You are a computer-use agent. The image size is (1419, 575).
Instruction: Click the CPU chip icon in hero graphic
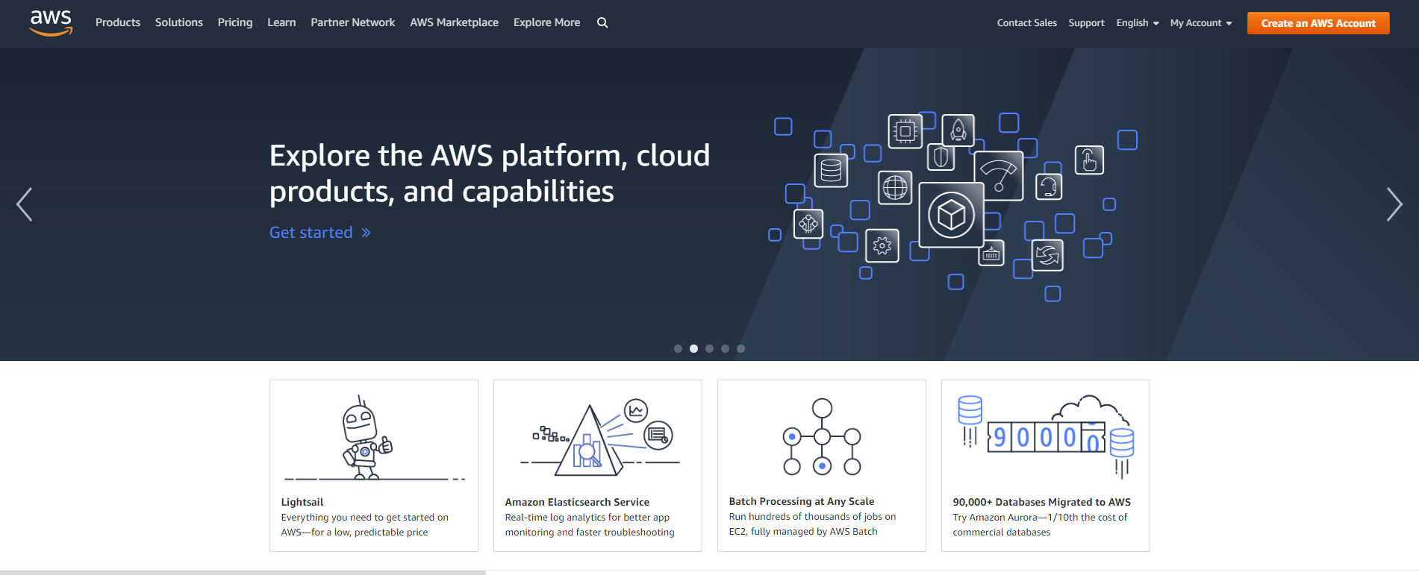(905, 131)
